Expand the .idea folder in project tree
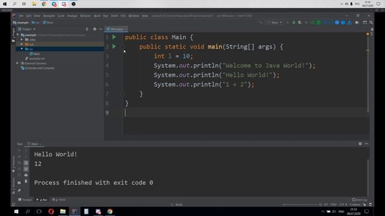This screenshot has height=216, width=385. [22, 40]
